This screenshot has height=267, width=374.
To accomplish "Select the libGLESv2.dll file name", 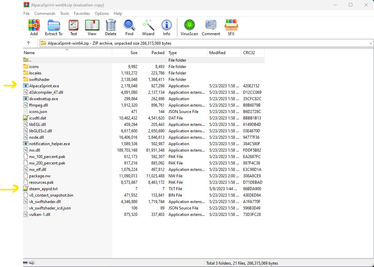I will pyautogui.click(x=40, y=131).
